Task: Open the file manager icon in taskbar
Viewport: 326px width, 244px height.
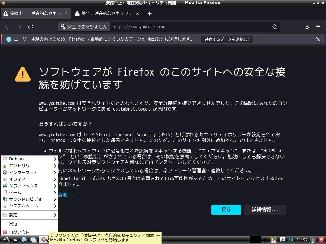Action: (15, 240)
